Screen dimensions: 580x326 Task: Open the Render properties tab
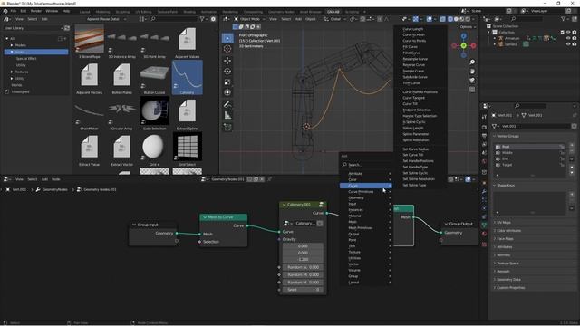coord(484,127)
